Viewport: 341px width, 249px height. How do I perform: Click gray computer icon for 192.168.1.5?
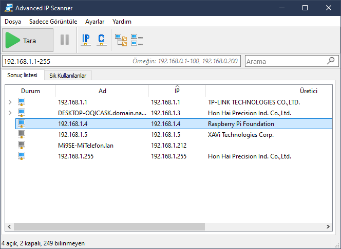point(22,134)
